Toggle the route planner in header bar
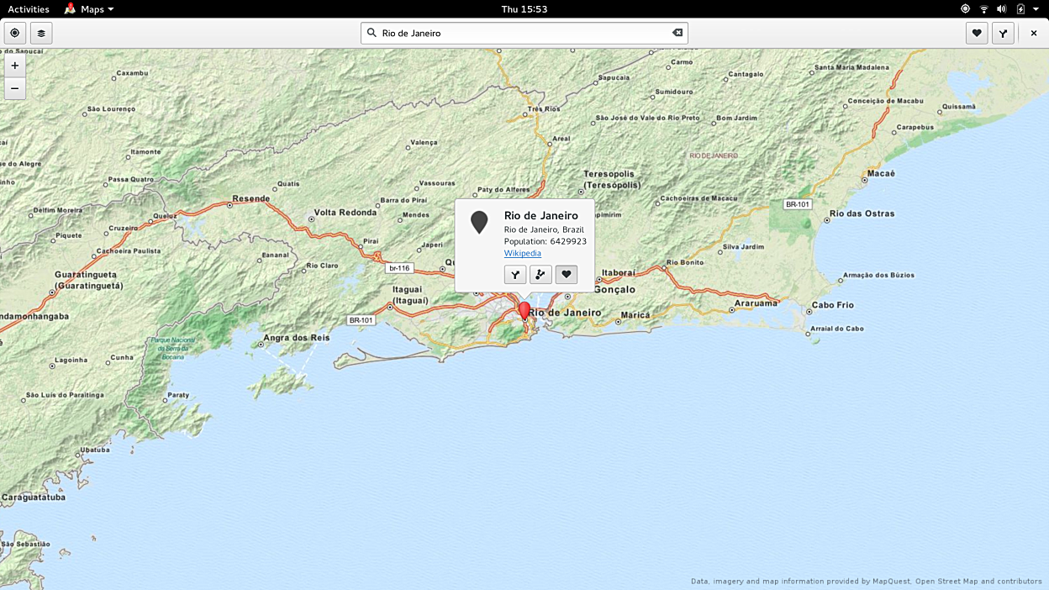This screenshot has width=1049, height=590. tap(1003, 33)
